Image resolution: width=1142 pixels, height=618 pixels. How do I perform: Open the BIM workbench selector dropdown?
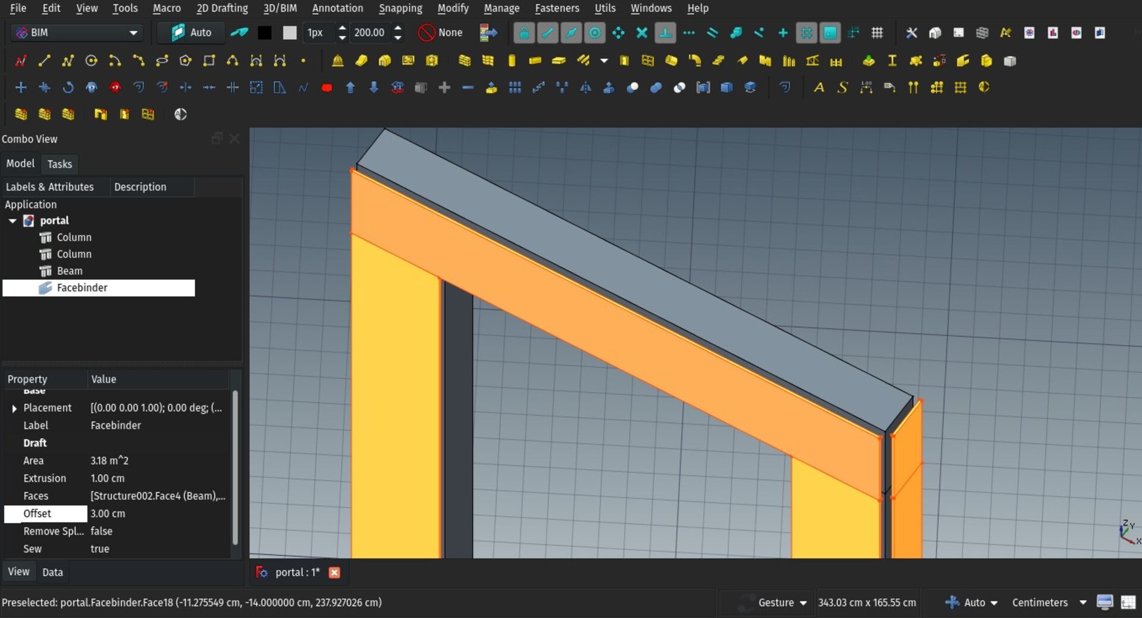pos(76,33)
